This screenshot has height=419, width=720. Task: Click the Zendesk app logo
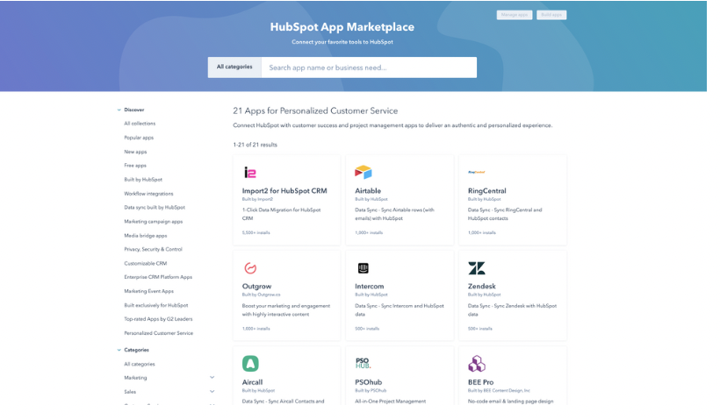(x=477, y=267)
